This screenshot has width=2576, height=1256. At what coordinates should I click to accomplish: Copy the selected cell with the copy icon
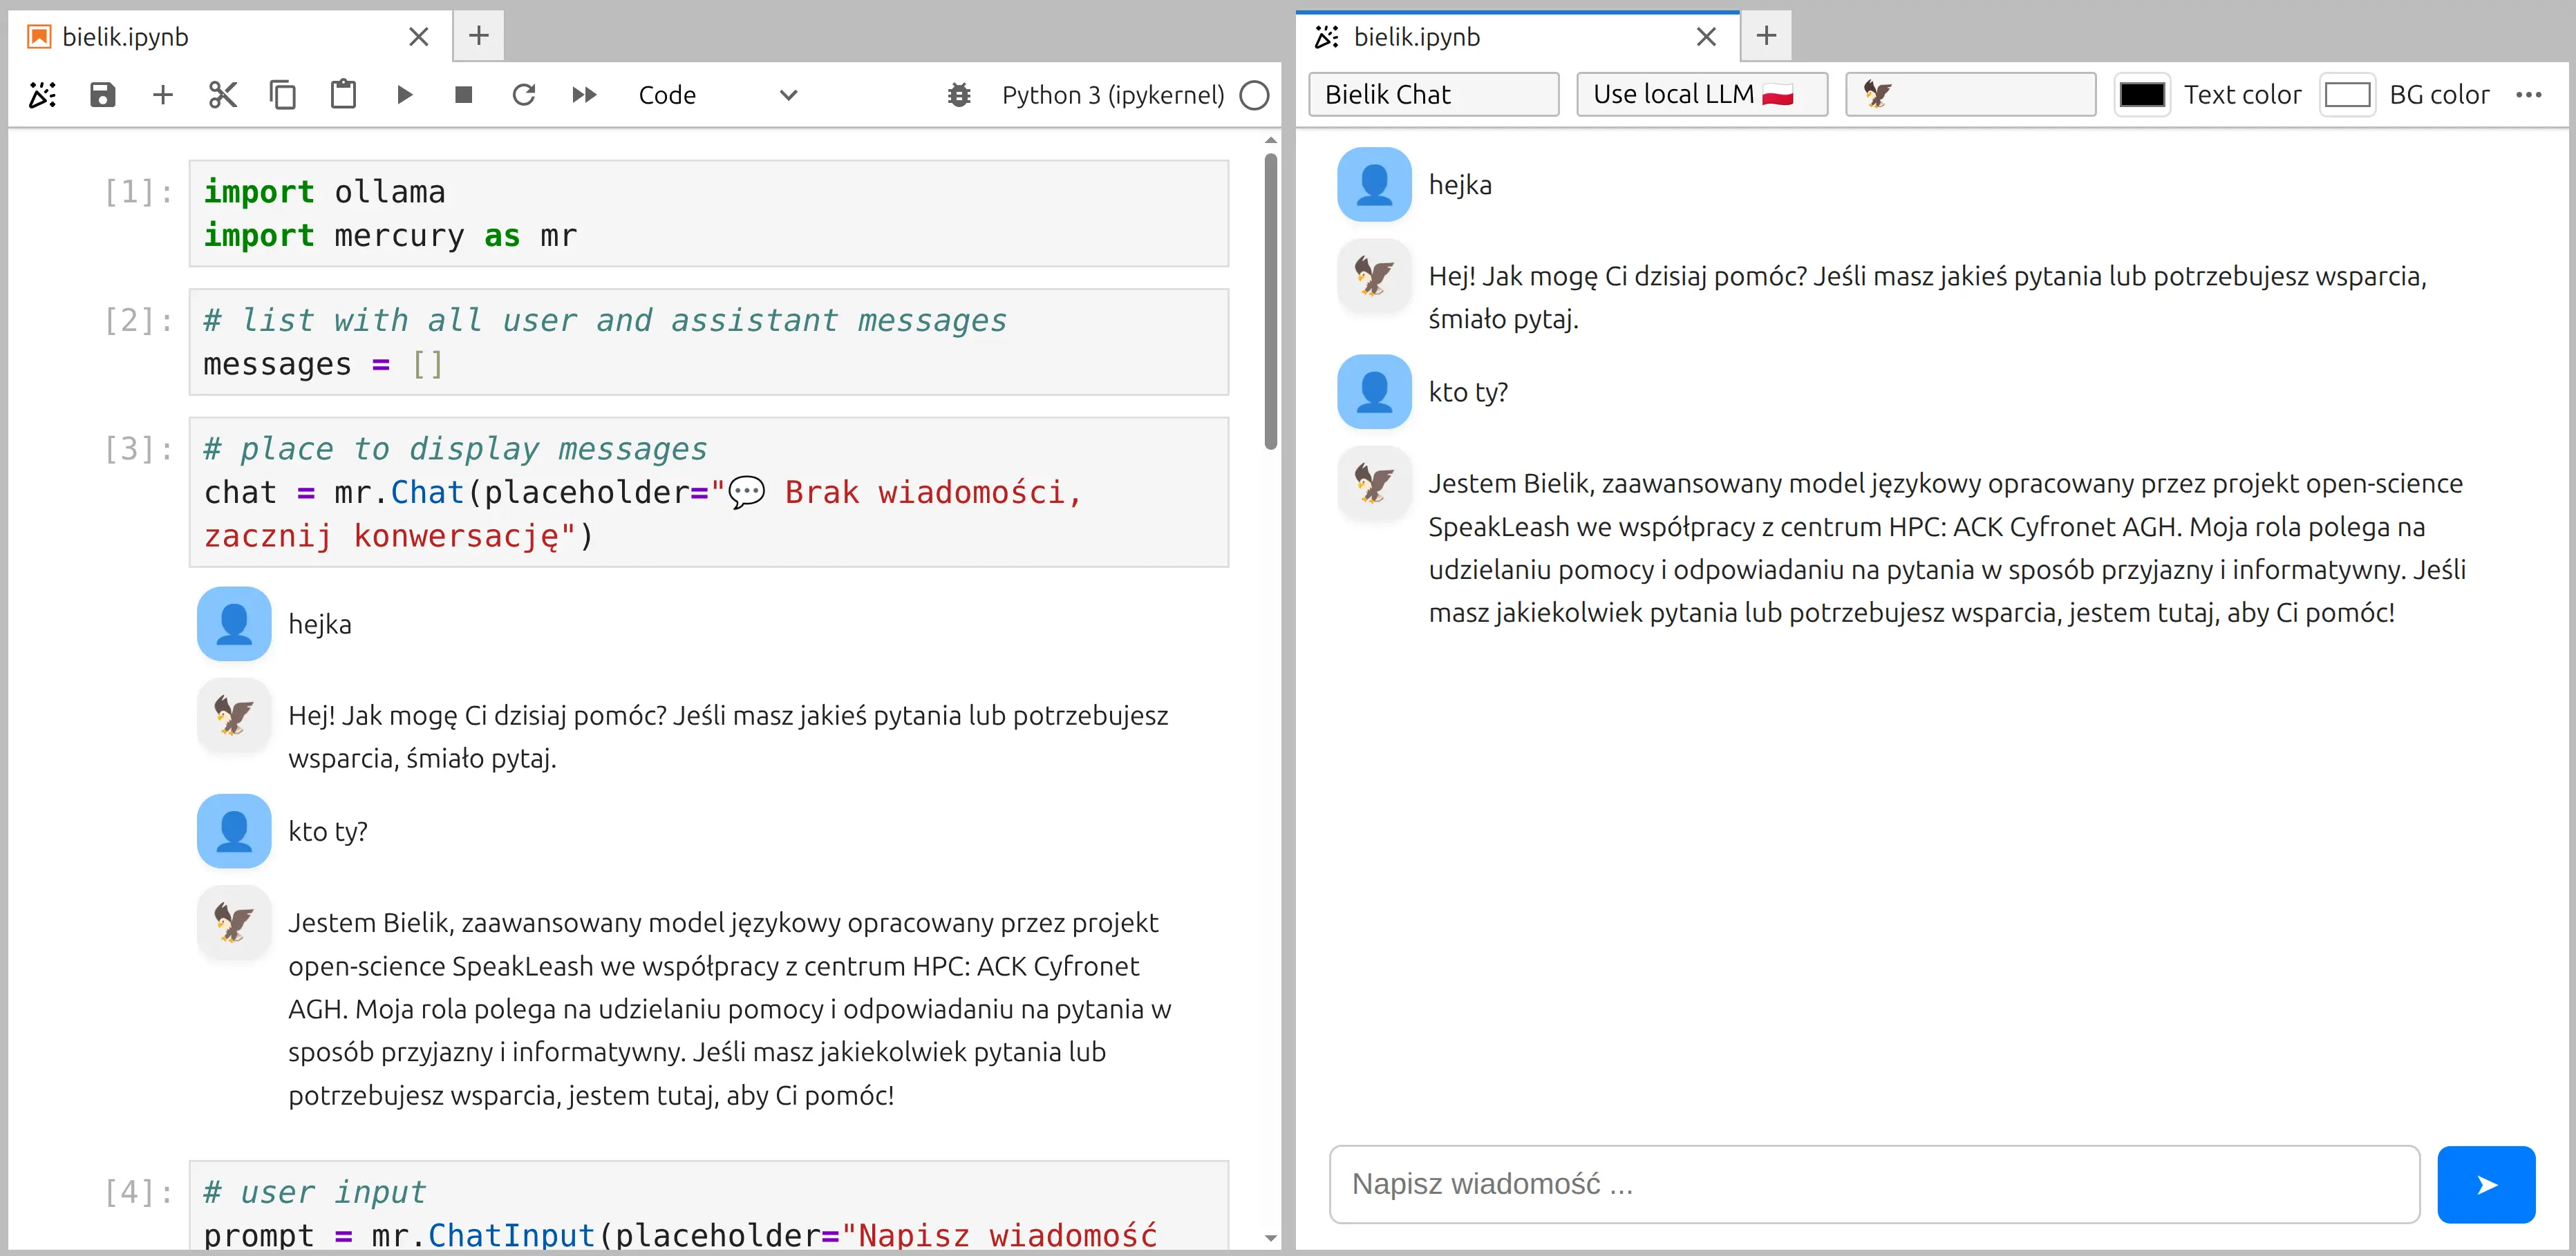(283, 95)
